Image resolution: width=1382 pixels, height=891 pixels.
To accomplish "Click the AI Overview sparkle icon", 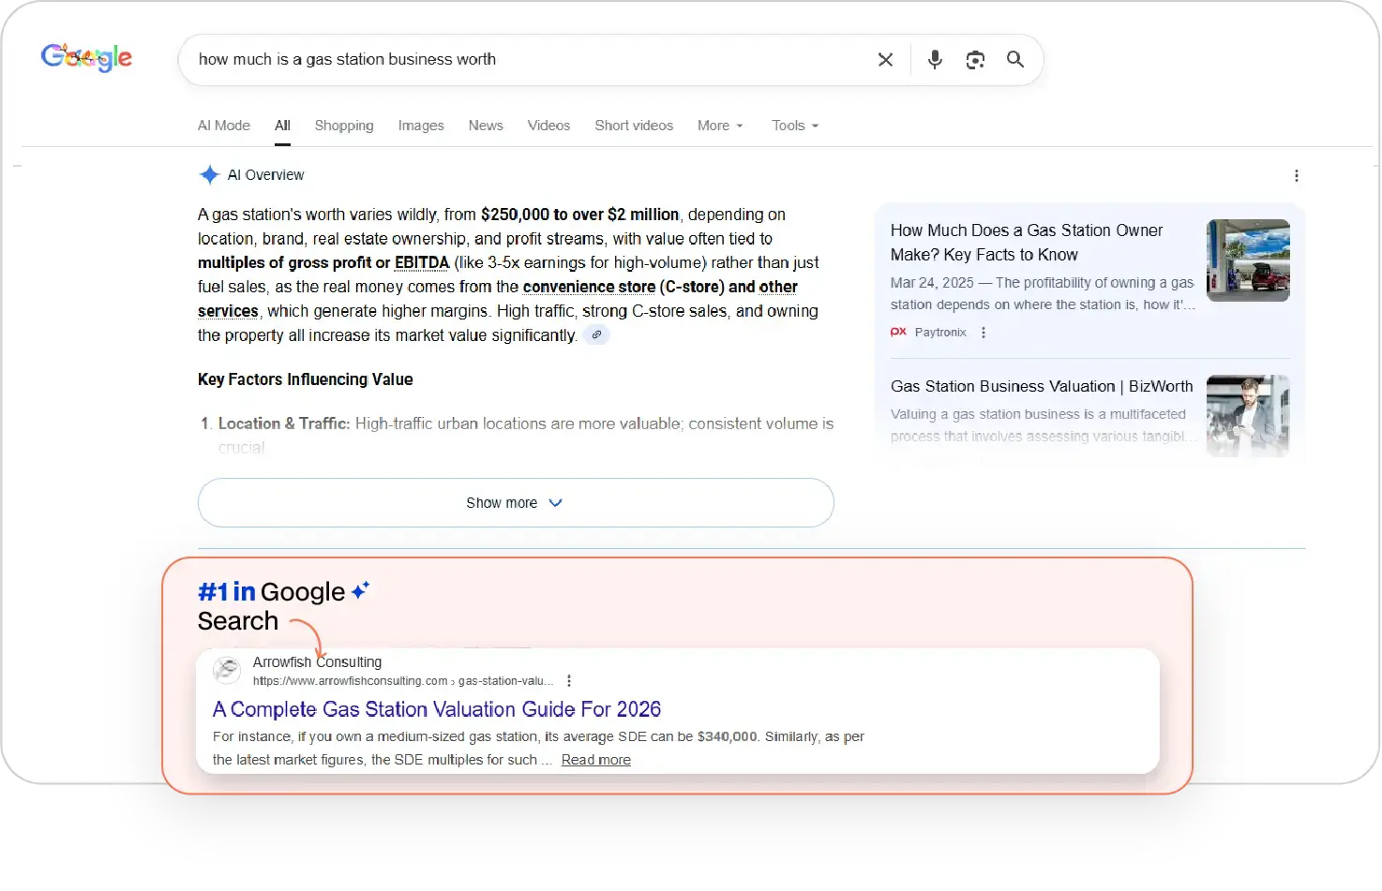I will 210,174.
